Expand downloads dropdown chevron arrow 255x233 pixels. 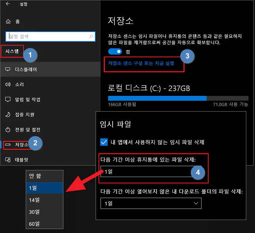(x=196, y=203)
